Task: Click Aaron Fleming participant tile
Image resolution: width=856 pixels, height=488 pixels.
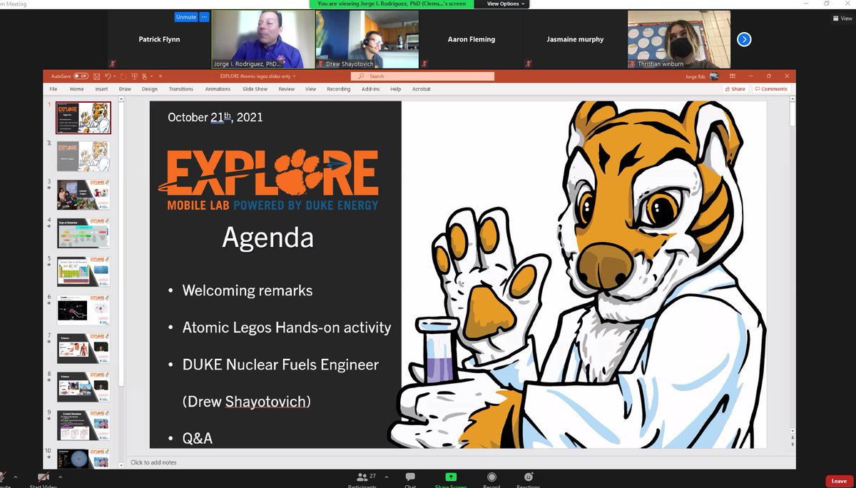Action: pyautogui.click(x=472, y=39)
